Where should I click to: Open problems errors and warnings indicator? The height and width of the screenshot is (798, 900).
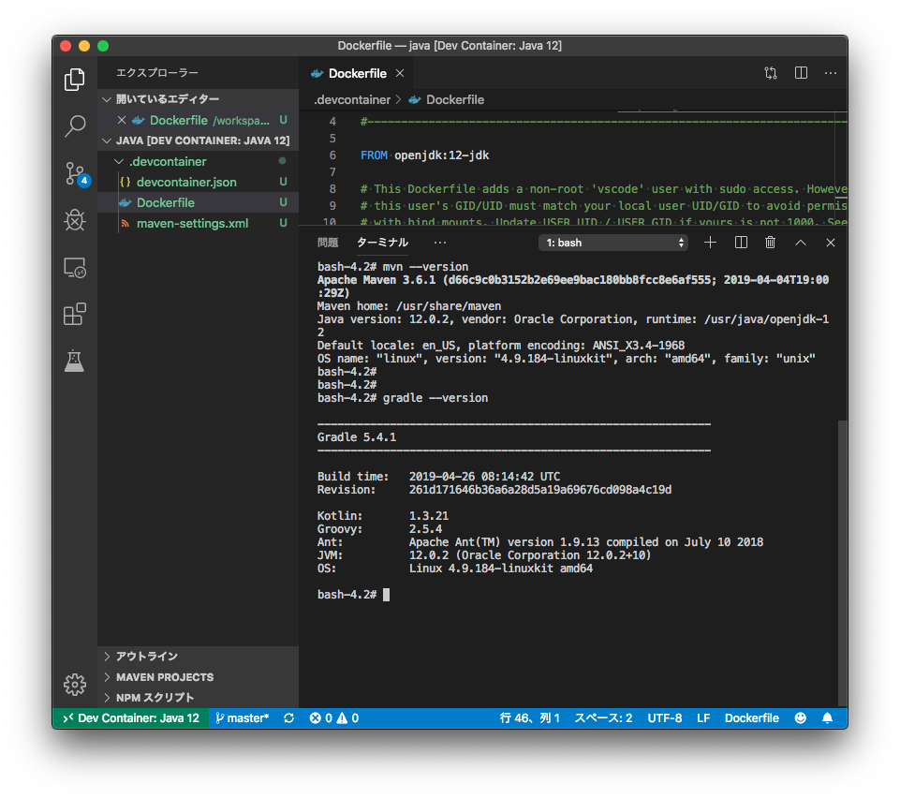(334, 718)
